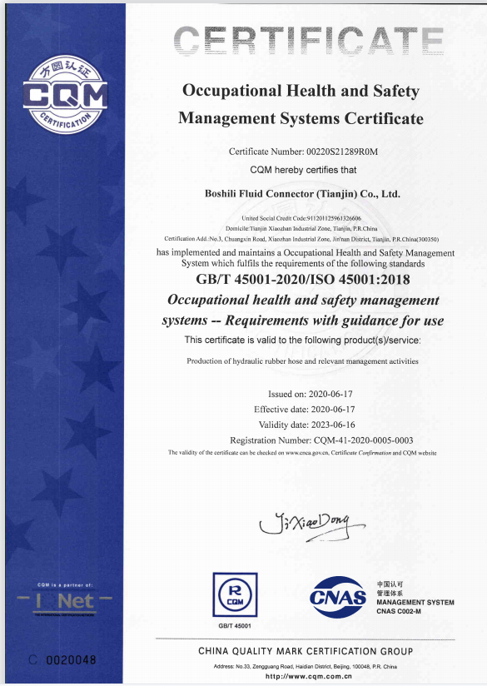Screen dimensions: 487x686
Task: Click the sentence citing www.cnca.gov.cn
Action: pyautogui.click(x=302, y=453)
